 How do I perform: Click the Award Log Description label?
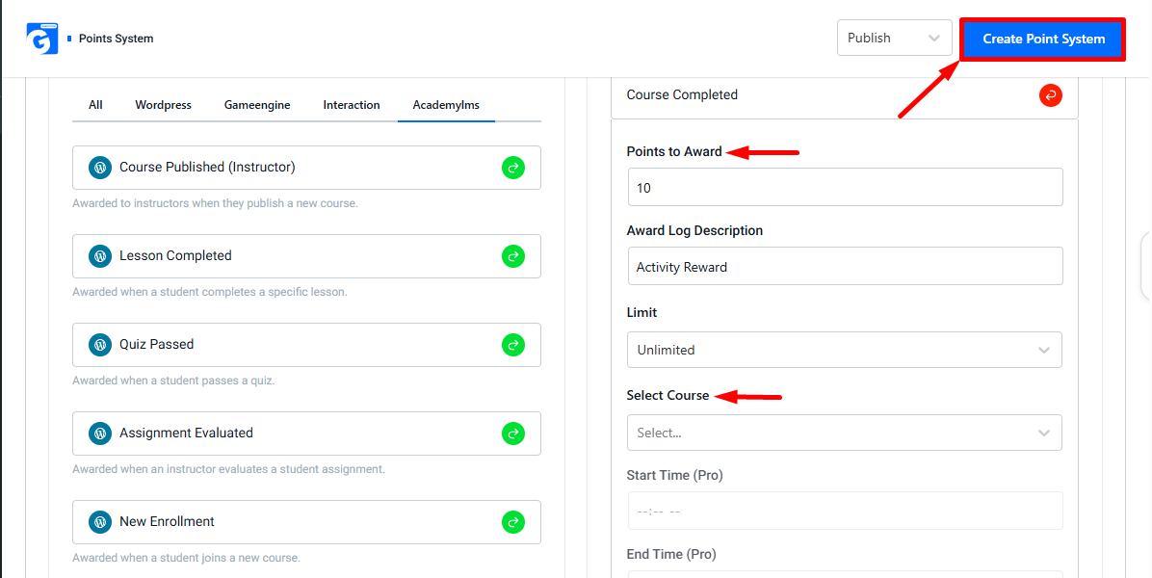695,230
